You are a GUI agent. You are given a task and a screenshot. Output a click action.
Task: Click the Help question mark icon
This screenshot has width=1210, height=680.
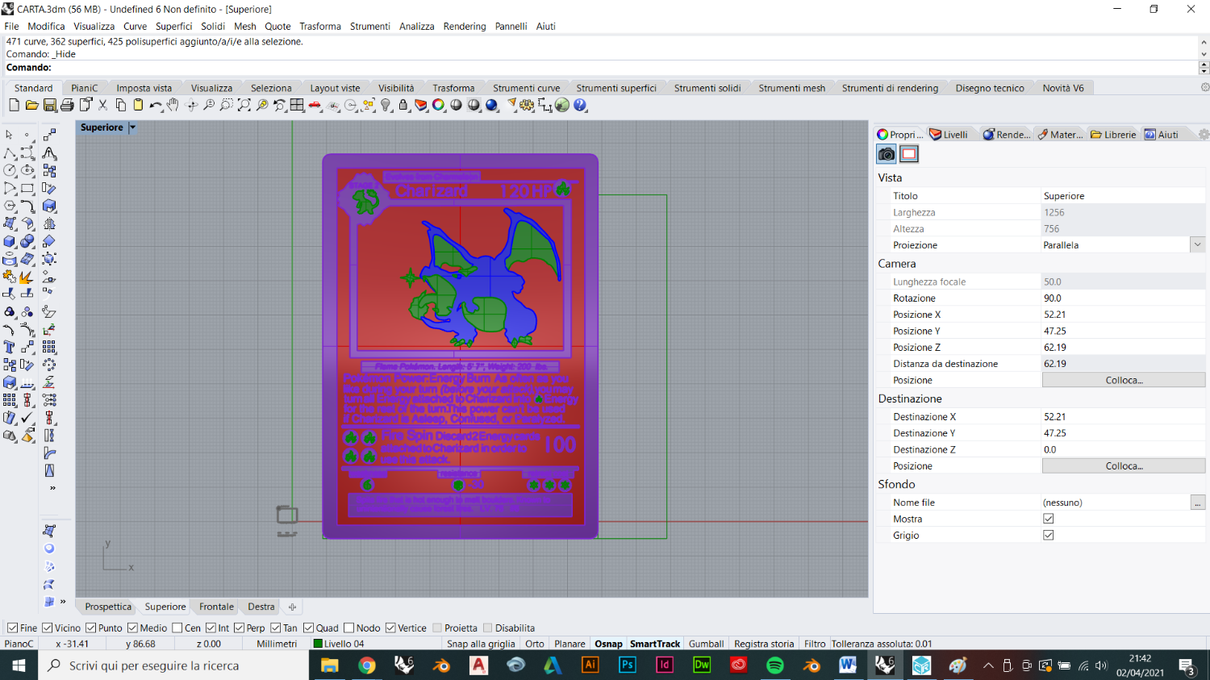(580, 105)
